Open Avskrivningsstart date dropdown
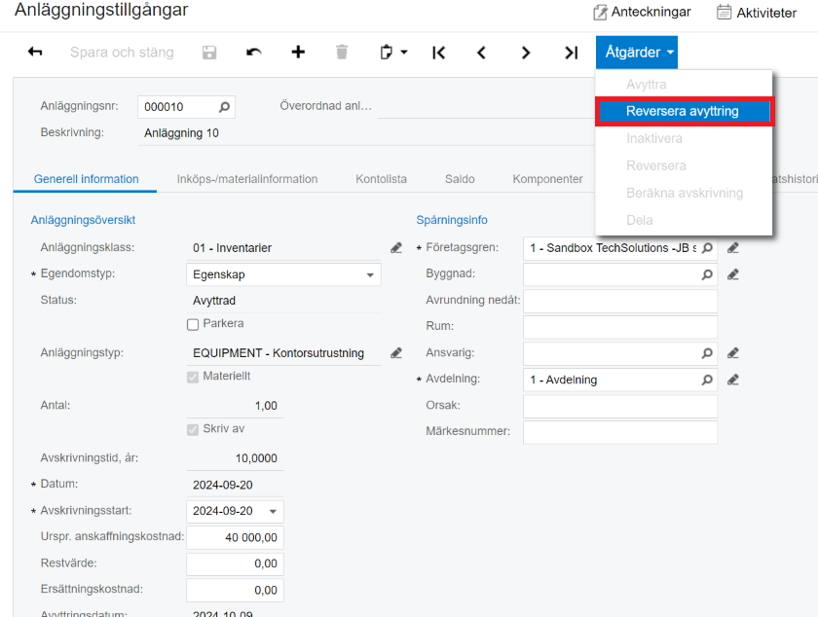 point(273,511)
